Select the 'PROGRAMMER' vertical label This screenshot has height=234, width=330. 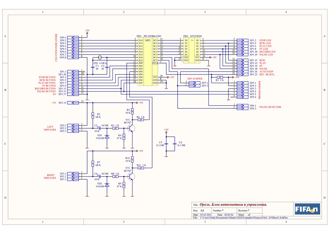260,90
